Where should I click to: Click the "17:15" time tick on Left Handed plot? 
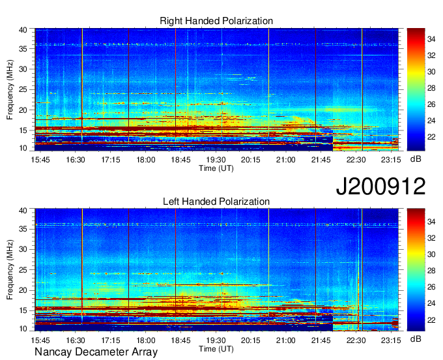(111, 340)
